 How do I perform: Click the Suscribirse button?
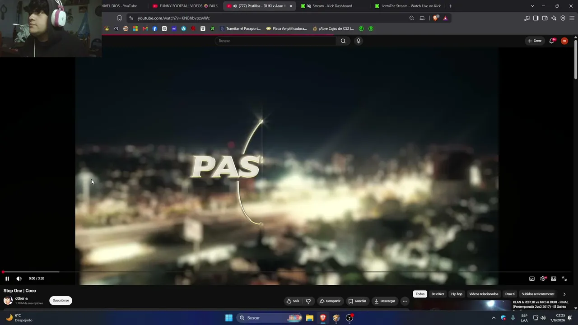click(61, 300)
